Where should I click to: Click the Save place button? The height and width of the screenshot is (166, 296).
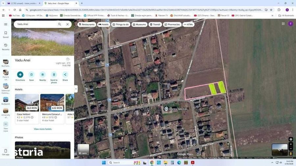[x=31, y=74]
